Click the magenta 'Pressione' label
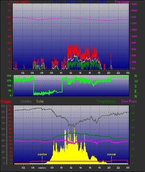This screenshot has width=145, height=172. pyautogui.click(x=122, y=2)
